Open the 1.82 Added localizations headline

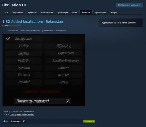(x=33, y=22)
